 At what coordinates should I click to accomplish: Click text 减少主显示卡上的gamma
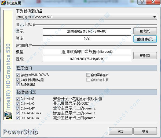pos(74,118)
